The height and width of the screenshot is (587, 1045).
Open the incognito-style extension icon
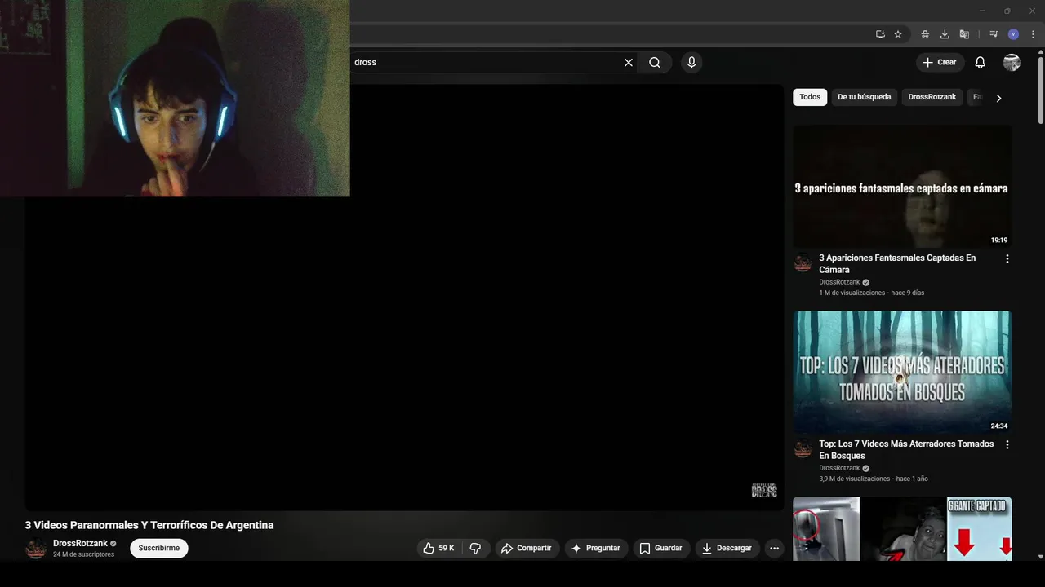[925, 34]
